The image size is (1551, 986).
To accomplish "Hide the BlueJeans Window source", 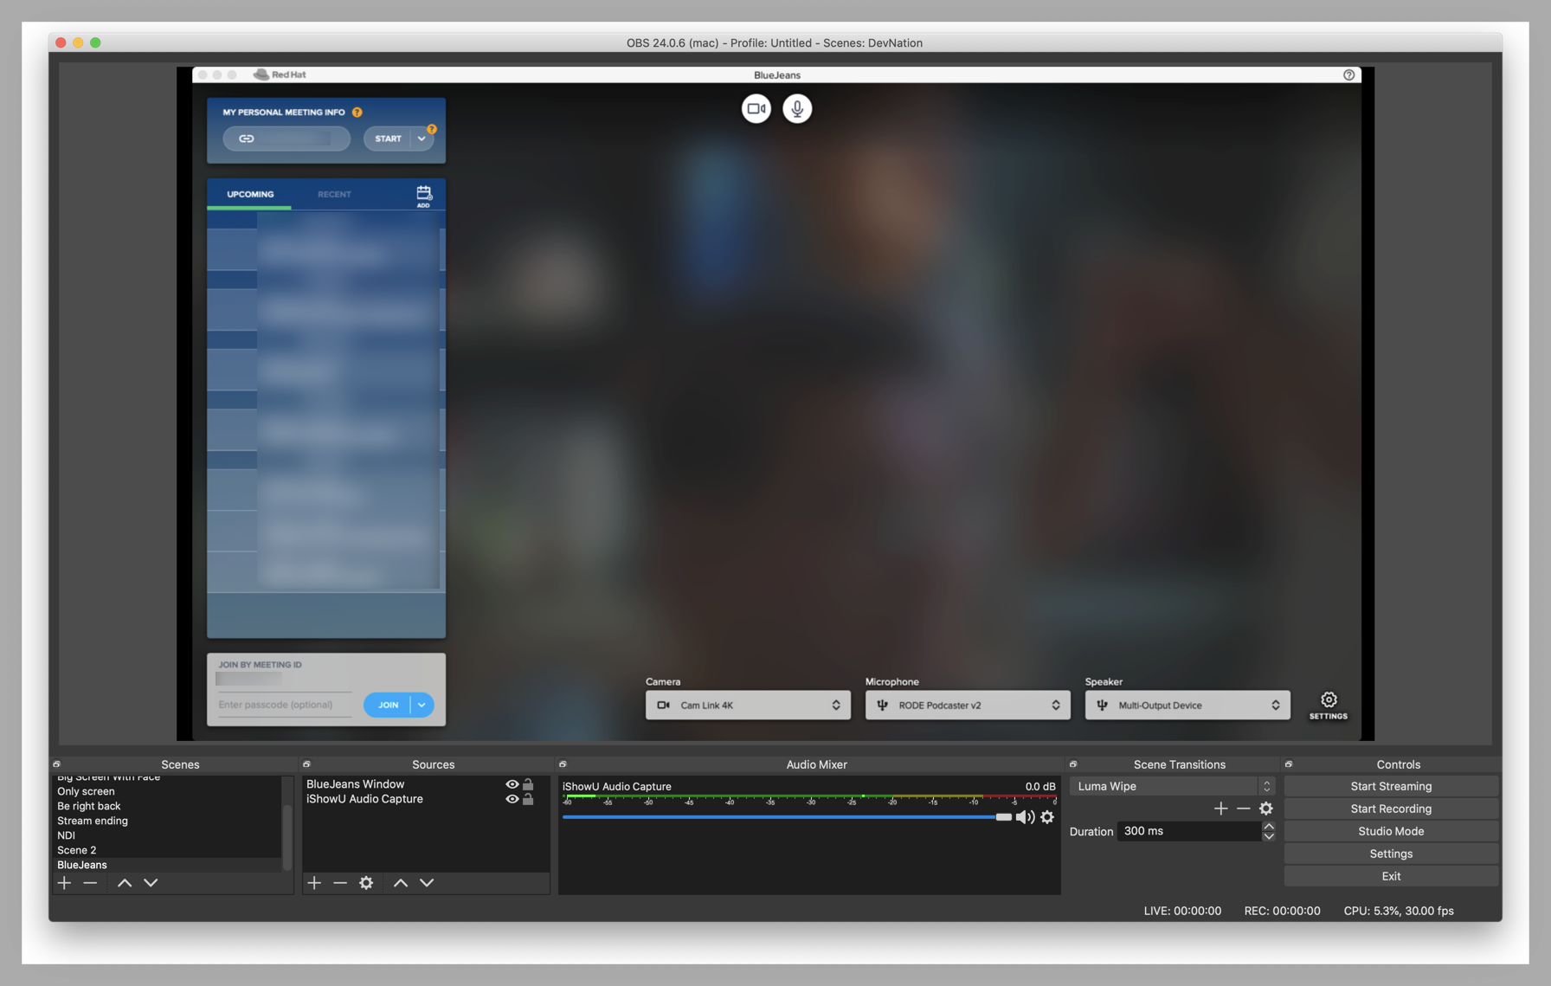I will [512, 784].
